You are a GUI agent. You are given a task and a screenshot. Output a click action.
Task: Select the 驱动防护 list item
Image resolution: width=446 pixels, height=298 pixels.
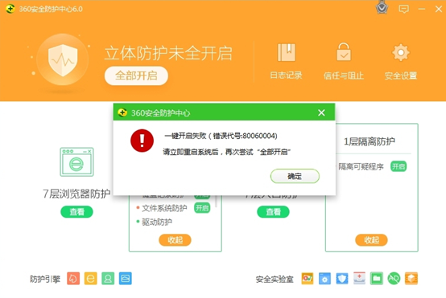pyautogui.click(x=157, y=222)
